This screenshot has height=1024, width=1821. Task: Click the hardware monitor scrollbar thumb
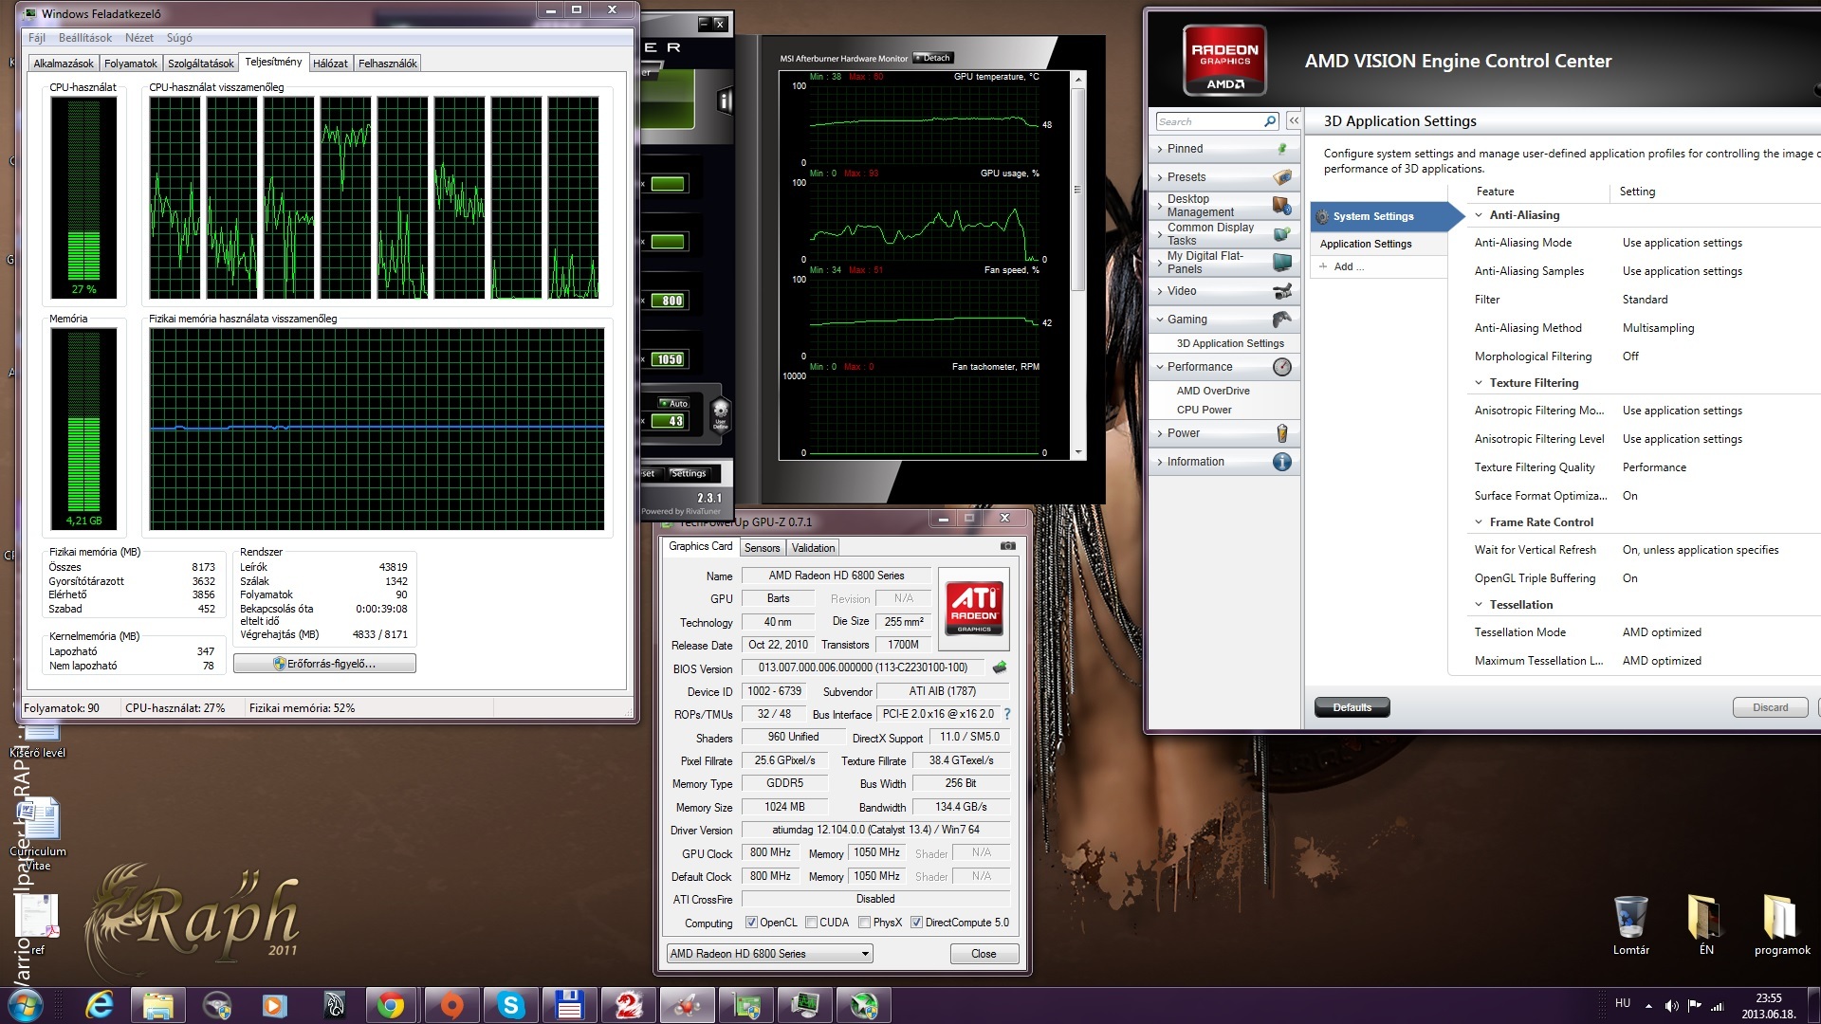1077,190
